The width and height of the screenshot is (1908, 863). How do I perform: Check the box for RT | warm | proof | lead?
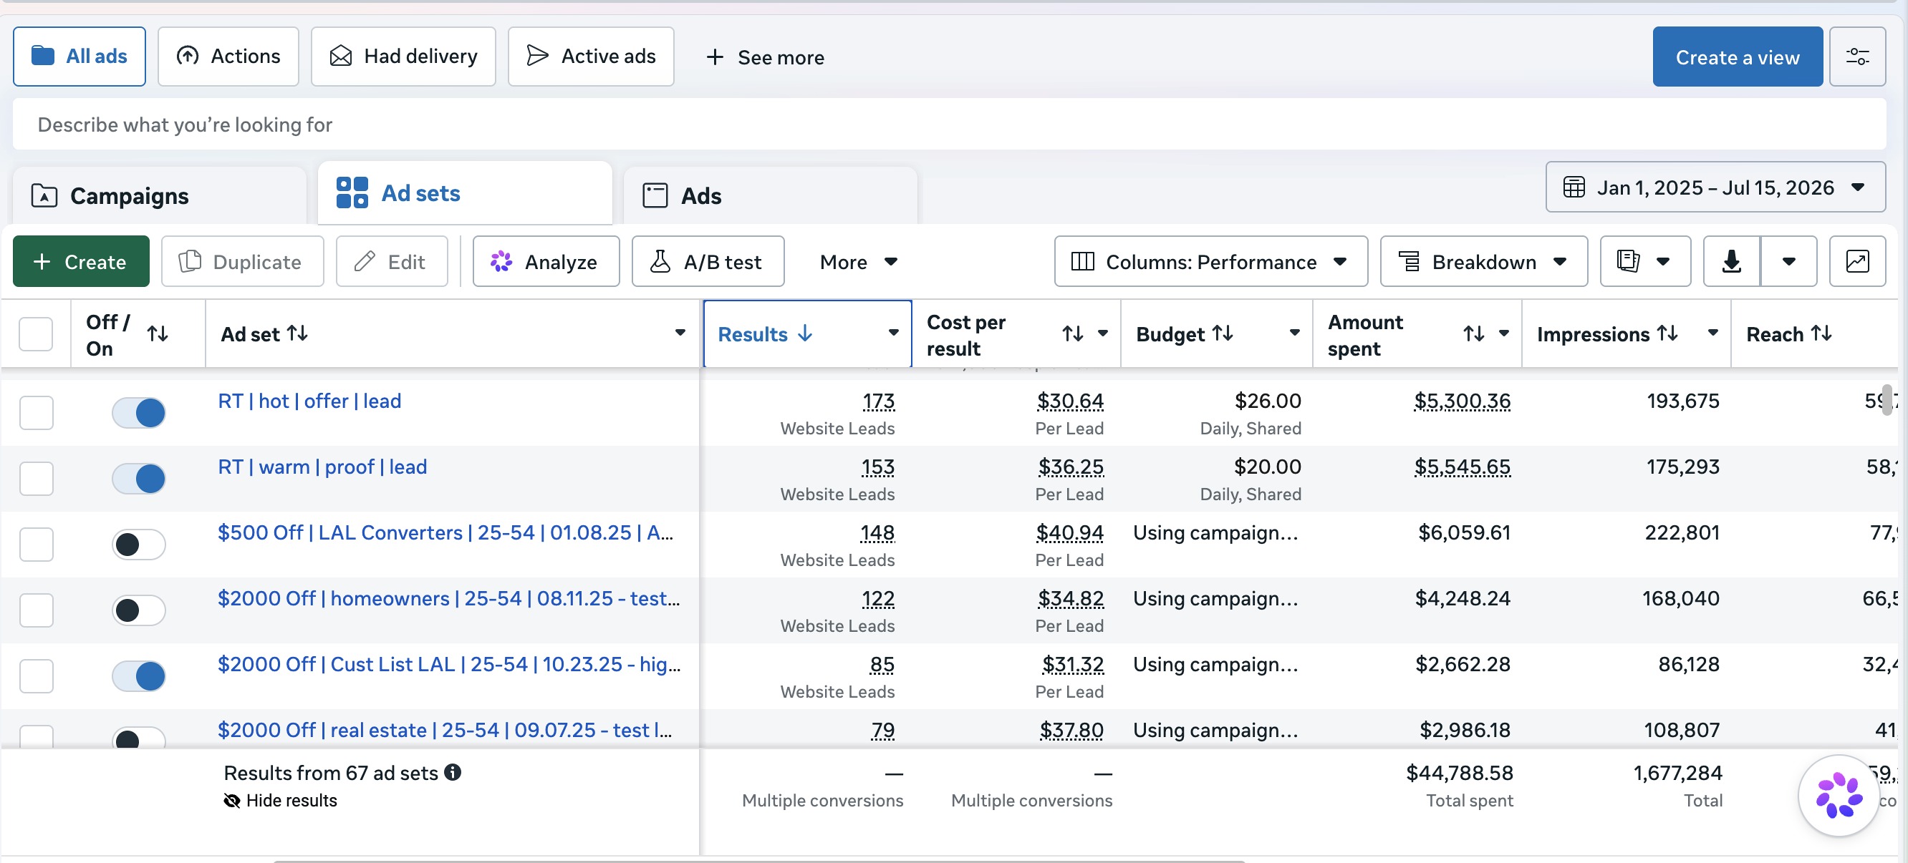(x=36, y=478)
